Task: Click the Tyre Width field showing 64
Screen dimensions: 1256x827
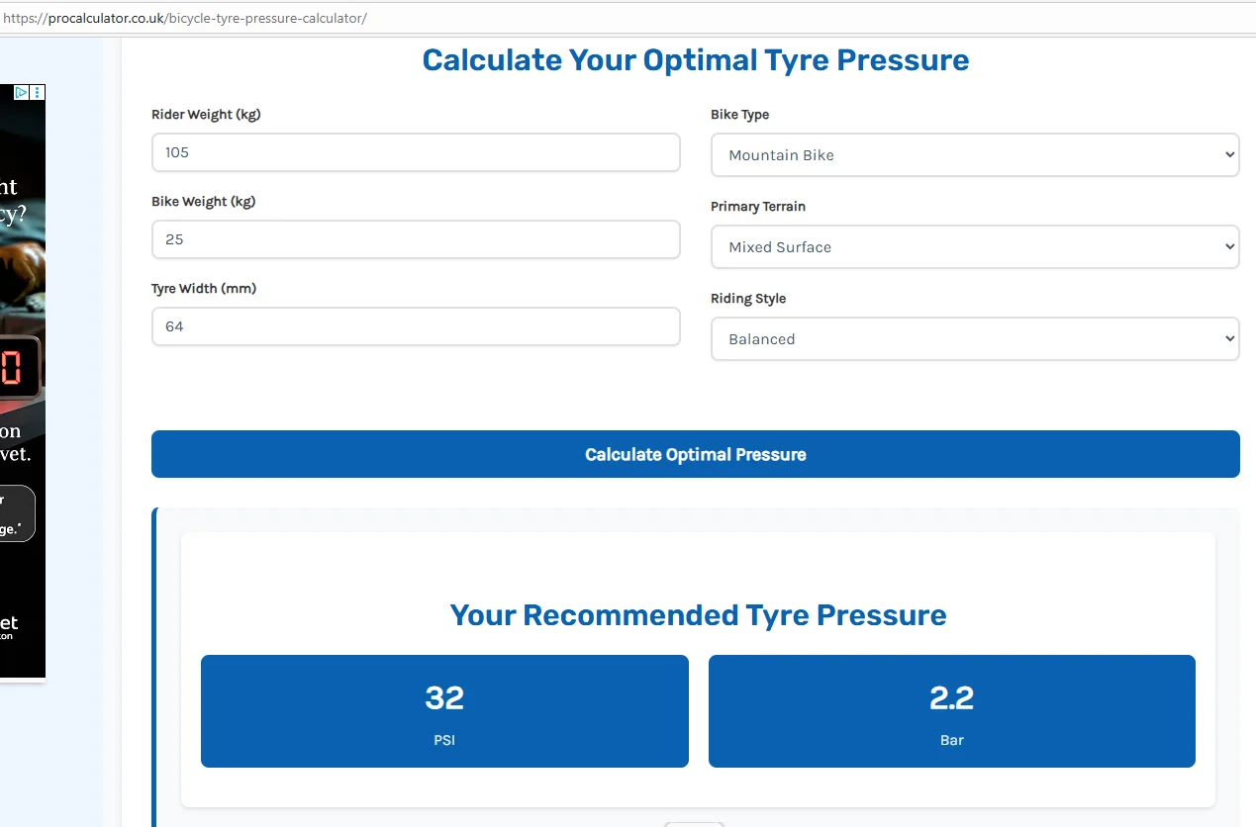Action: click(x=416, y=326)
